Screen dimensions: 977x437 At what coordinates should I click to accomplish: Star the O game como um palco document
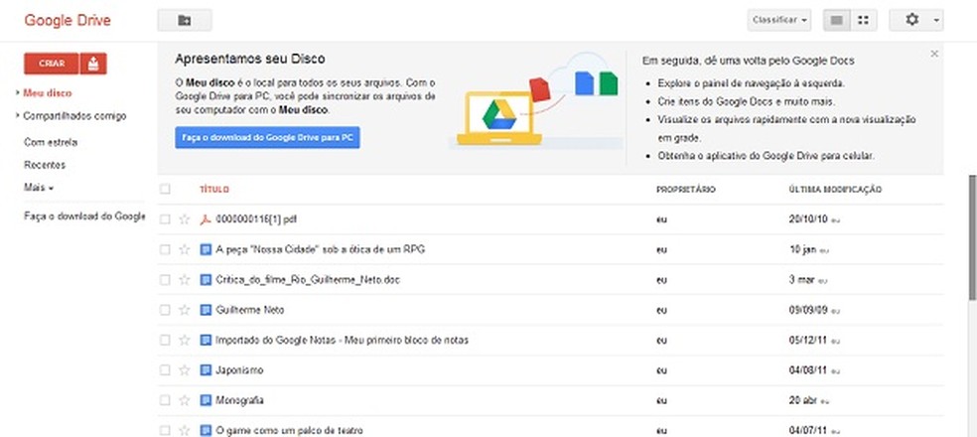(185, 431)
